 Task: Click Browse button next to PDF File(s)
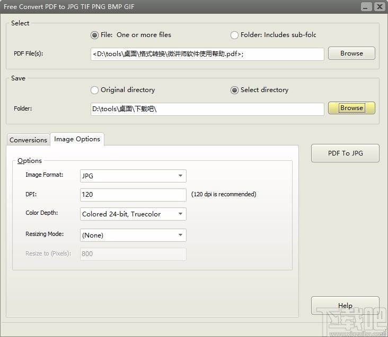click(351, 53)
